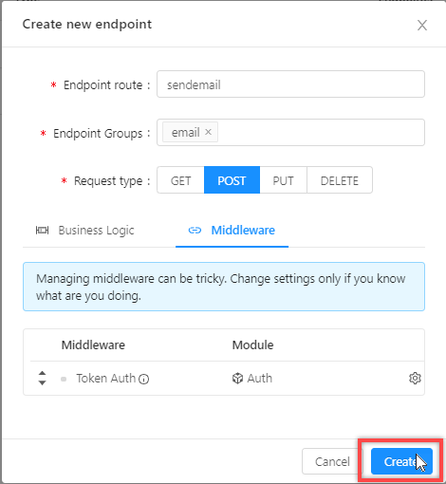Image resolution: width=446 pixels, height=484 pixels.
Task: Choose PUT request type
Action: pyautogui.click(x=283, y=180)
